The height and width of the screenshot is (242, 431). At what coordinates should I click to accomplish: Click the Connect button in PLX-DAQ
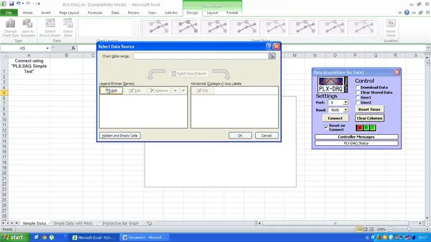[x=335, y=118]
